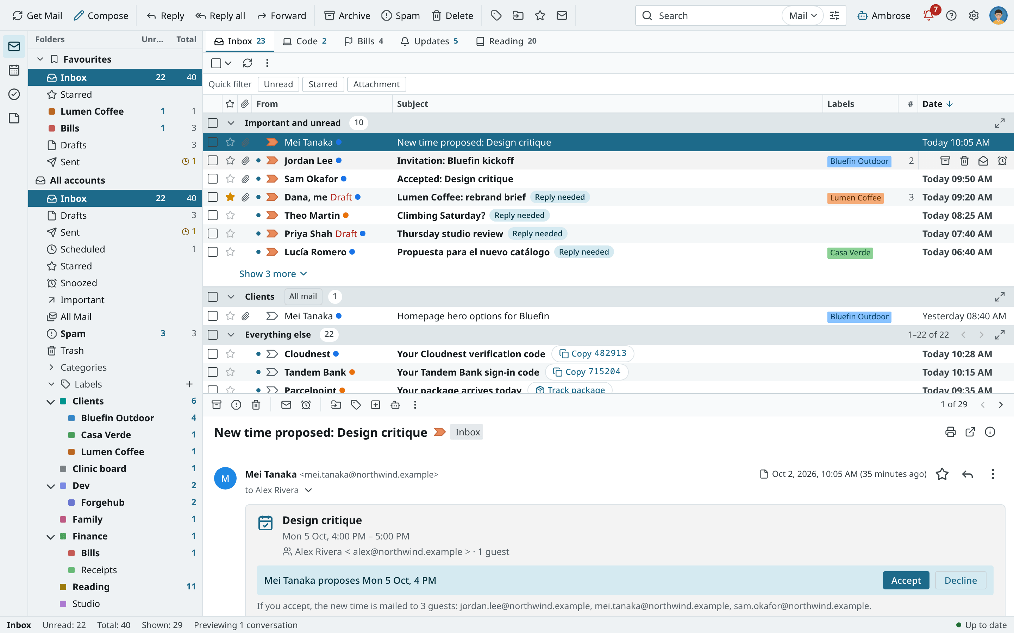
Task: Snooze the Jordan Lee row via clock icon
Action: (1002, 161)
